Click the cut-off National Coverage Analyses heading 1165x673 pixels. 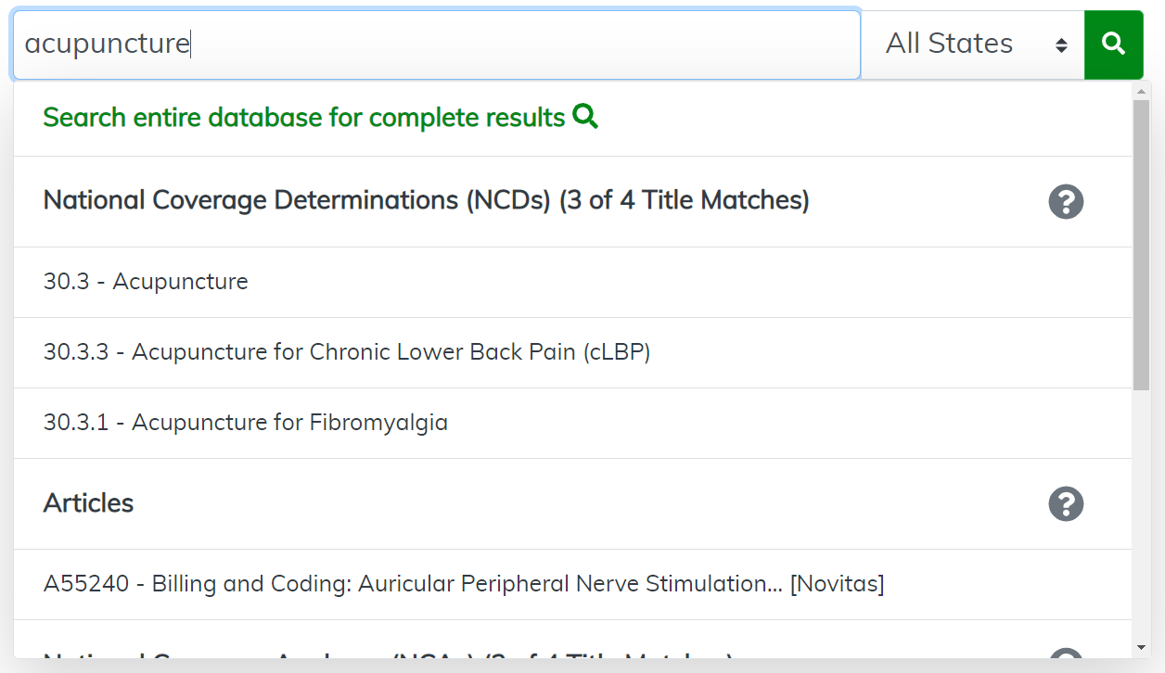(388, 654)
